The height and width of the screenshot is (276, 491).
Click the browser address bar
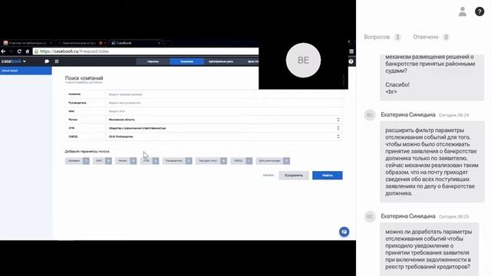click(x=146, y=51)
